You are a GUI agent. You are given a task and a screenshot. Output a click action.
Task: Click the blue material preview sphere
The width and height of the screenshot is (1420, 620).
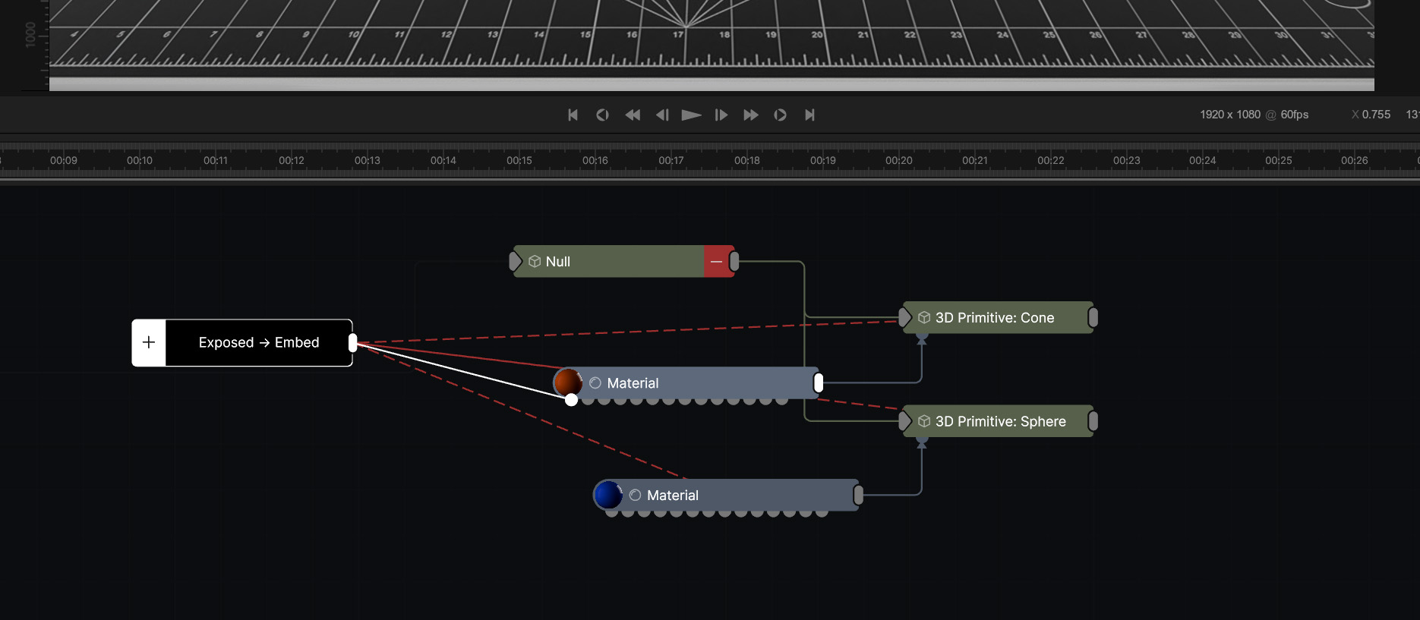coord(607,495)
